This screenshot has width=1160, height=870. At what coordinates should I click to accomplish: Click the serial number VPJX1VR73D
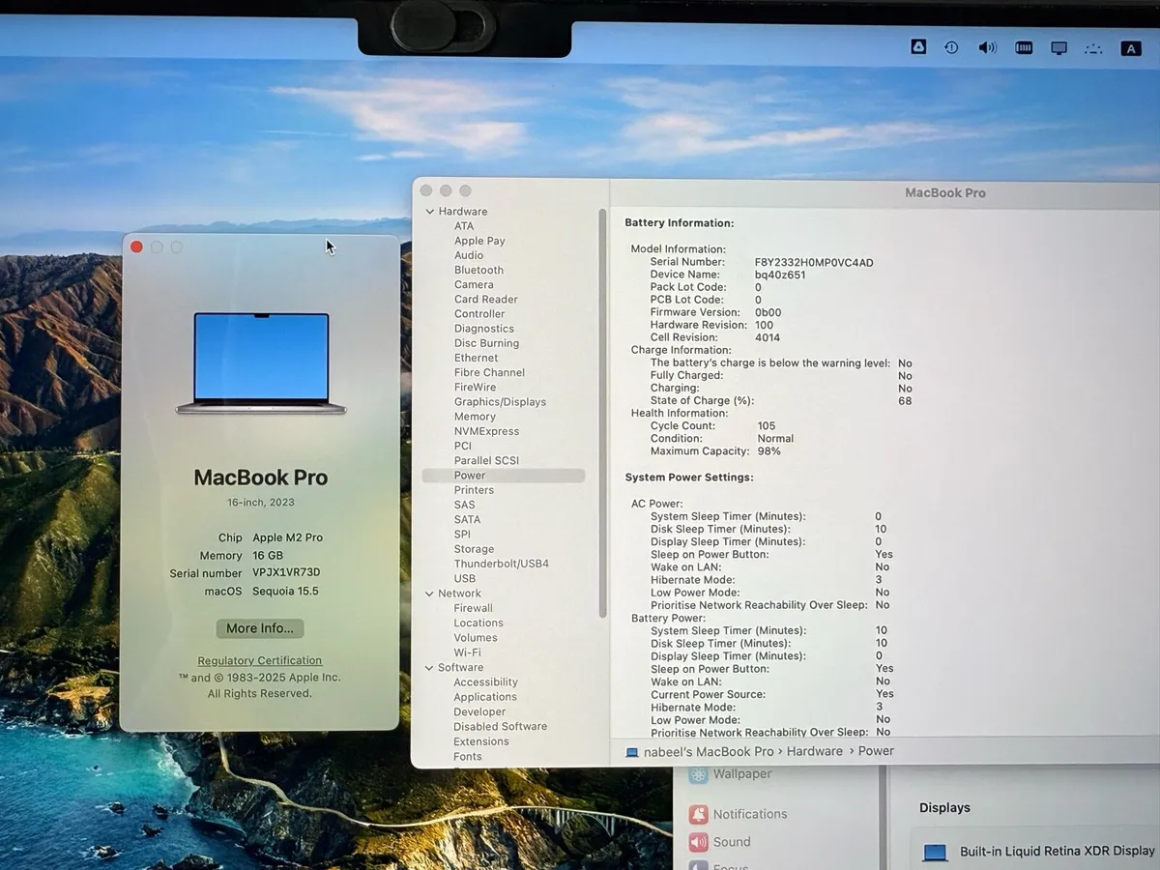coord(286,572)
